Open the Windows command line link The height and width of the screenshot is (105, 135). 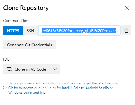(x=27, y=93)
